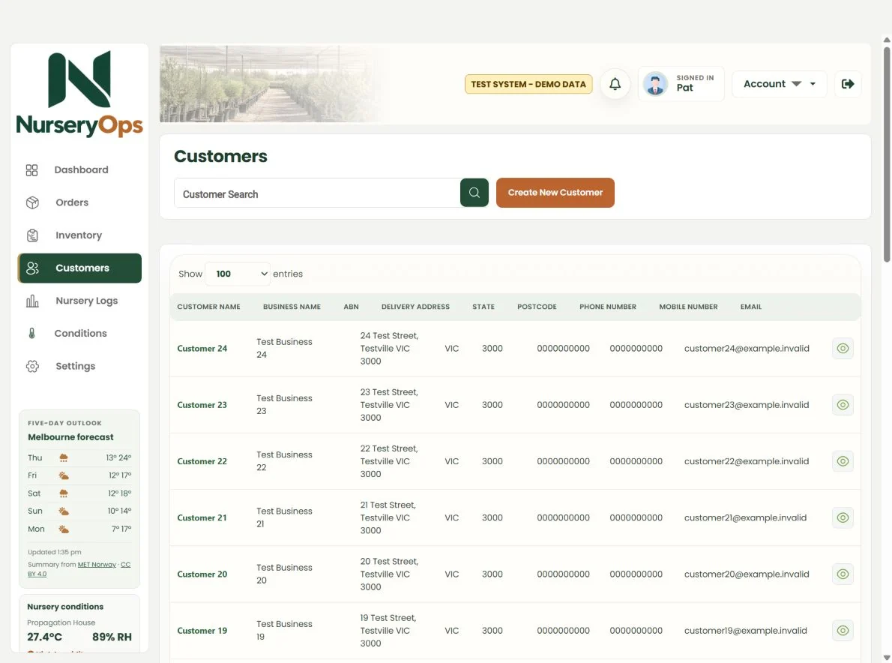Open Customer 24 name link

tap(202, 348)
